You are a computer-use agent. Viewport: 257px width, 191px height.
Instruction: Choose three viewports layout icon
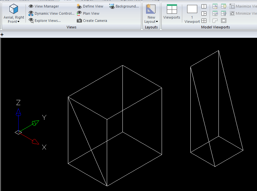click(x=204, y=13)
